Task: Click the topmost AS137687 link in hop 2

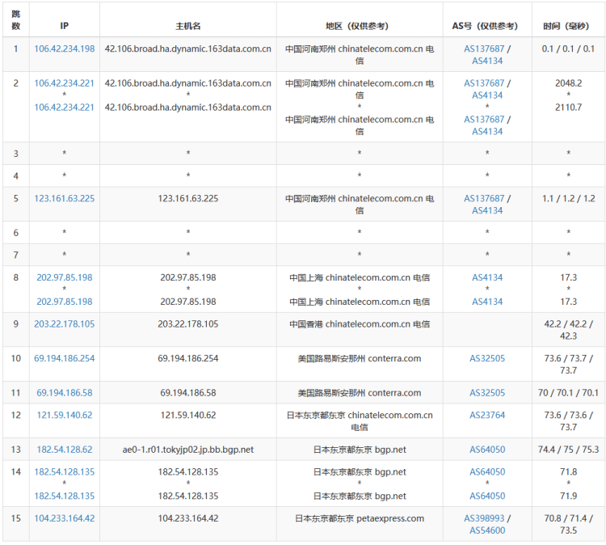Action: click(x=484, y=83)
